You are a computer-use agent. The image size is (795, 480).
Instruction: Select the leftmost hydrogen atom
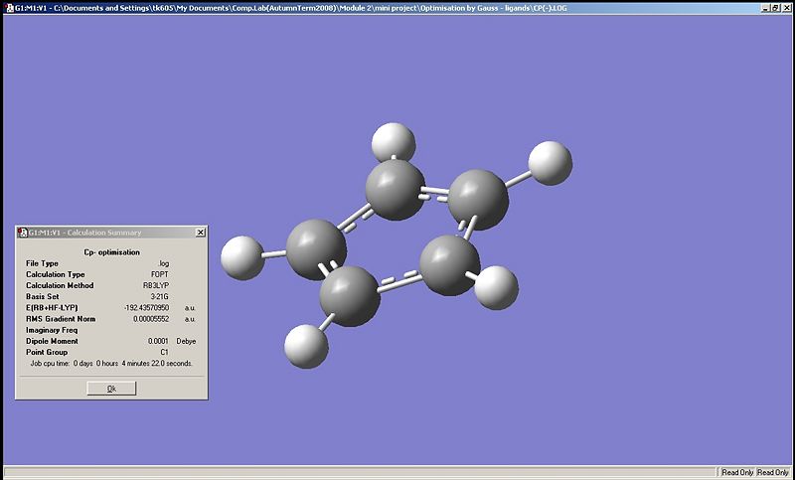[x=242, y=256]
